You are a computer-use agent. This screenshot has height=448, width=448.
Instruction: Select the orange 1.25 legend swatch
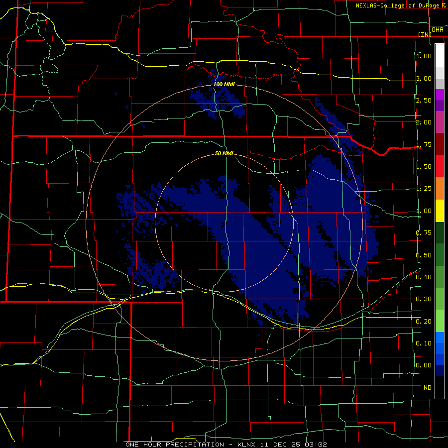click(x=440, y=188)
